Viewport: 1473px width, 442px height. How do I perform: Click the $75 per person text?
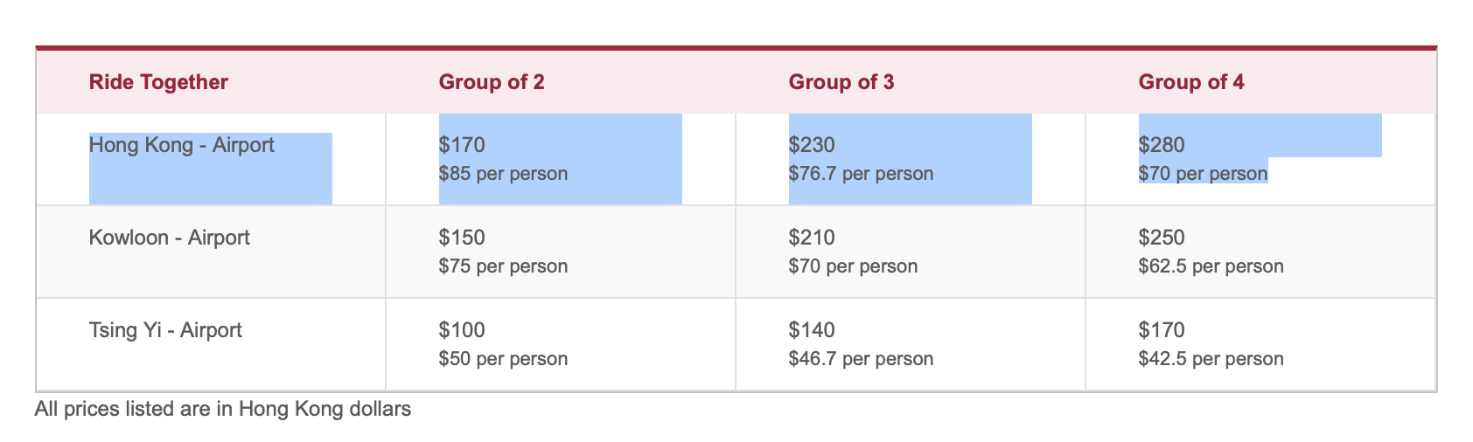pyautogui.click(x=503, y=266)
